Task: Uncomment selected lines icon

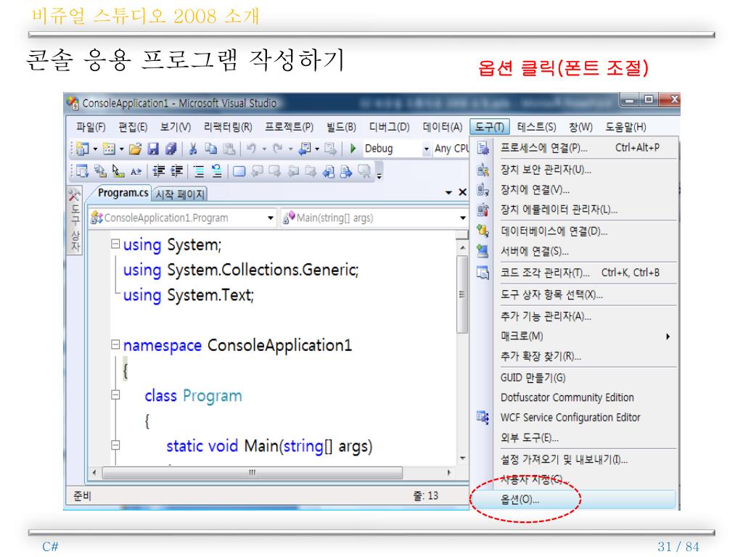Action: click(x=217, y=170)
